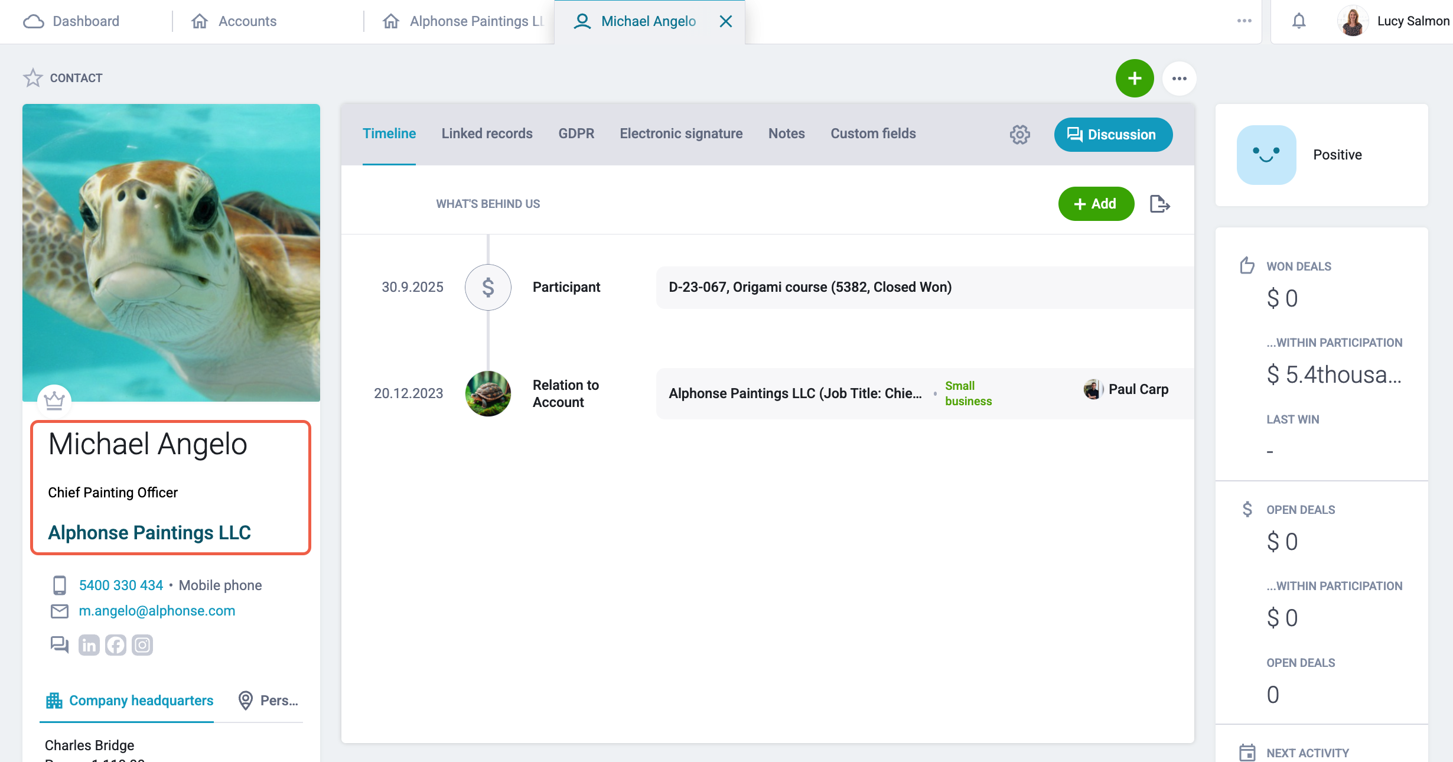Click the chat bubbles icon near social links

(59, 644)
